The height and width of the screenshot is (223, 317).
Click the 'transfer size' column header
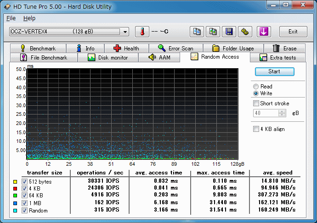coord(45,173)
